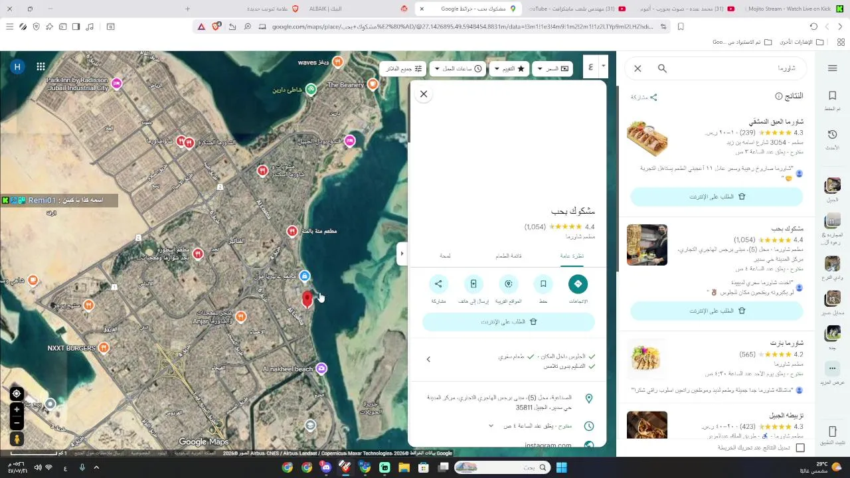Click the red selected place map pin

coord(307,299)
